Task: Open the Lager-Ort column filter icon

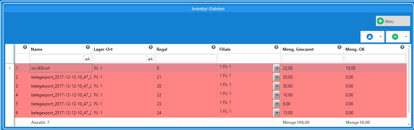Action: click(x=150, y=47)
